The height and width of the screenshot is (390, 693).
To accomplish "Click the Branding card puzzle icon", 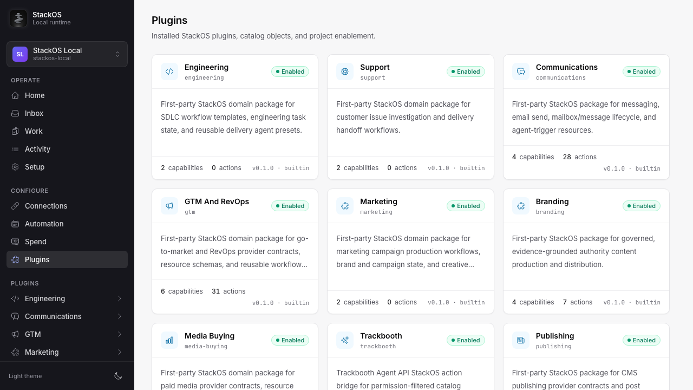I will pyautogui.click(x=521, y=206).
